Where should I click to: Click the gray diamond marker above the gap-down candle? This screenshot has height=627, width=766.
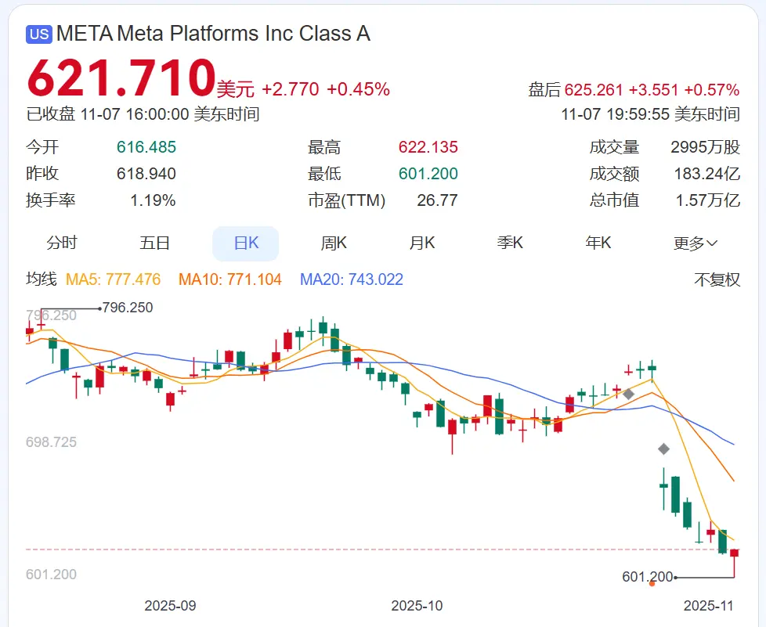pyautogui.click(x=663, y=449)
